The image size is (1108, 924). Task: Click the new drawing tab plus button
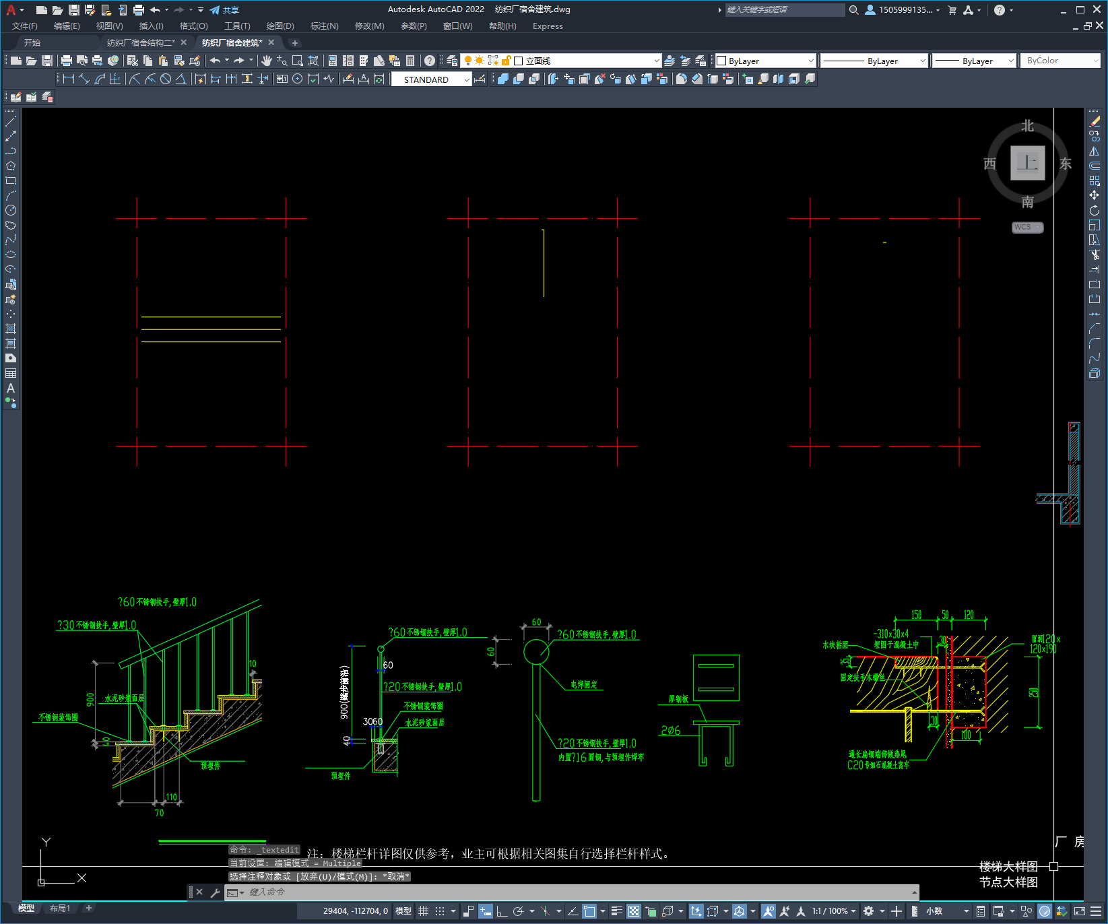tap(294, 42)
